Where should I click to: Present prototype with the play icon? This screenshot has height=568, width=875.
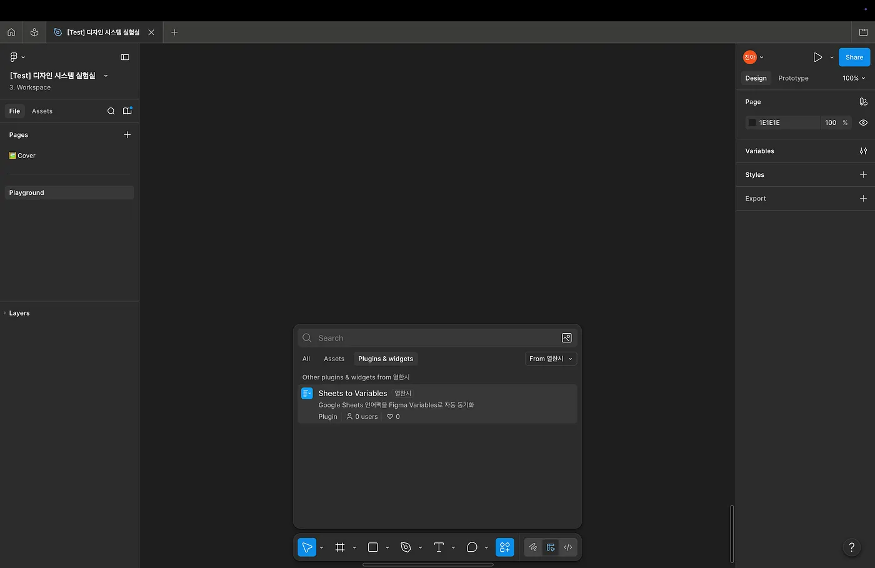coord(817,57)
